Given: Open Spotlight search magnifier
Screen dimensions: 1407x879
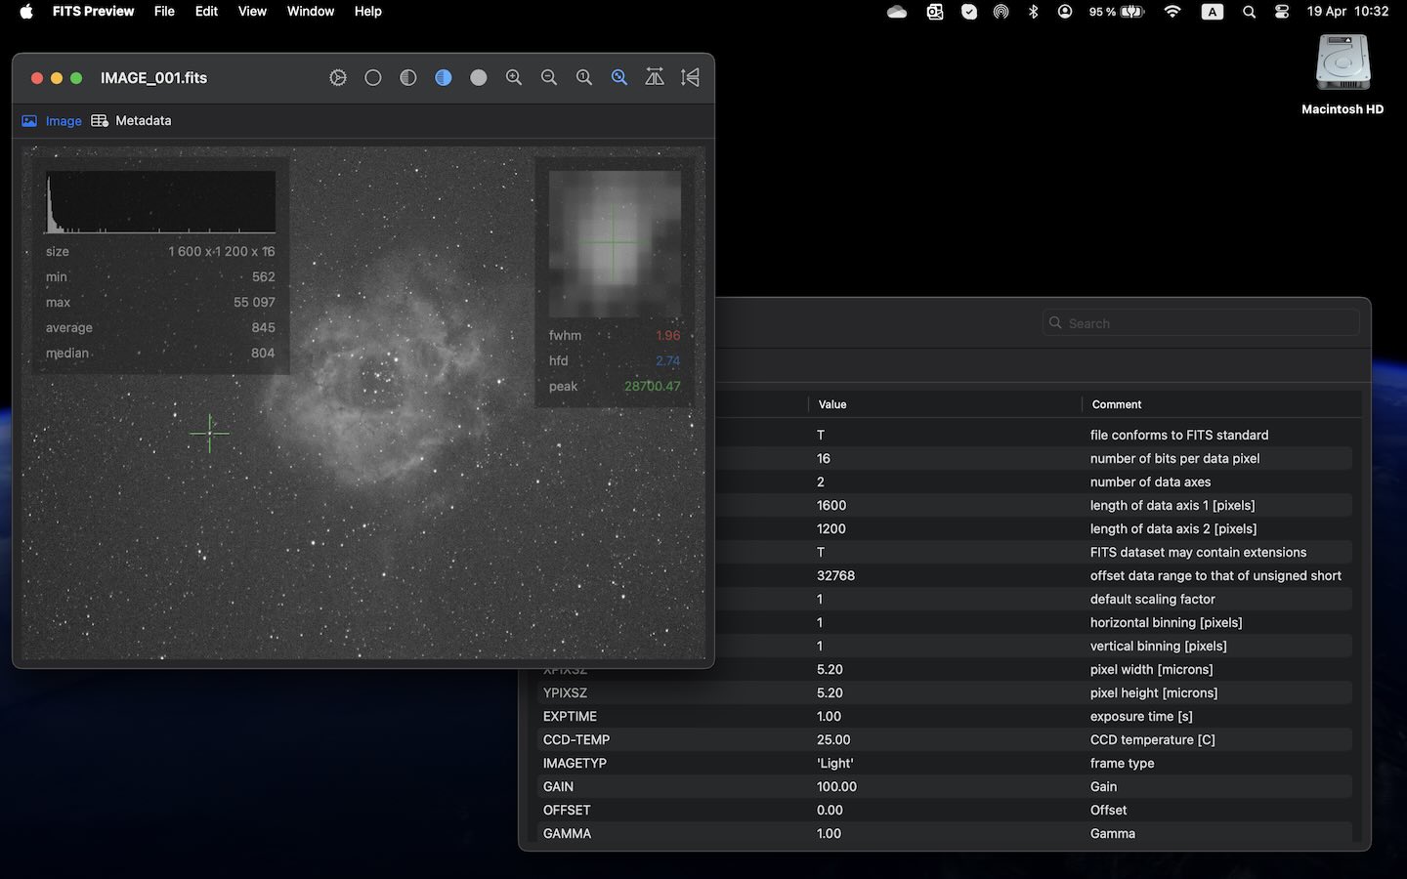Looking at the screenshot, I should (1249, 12).
